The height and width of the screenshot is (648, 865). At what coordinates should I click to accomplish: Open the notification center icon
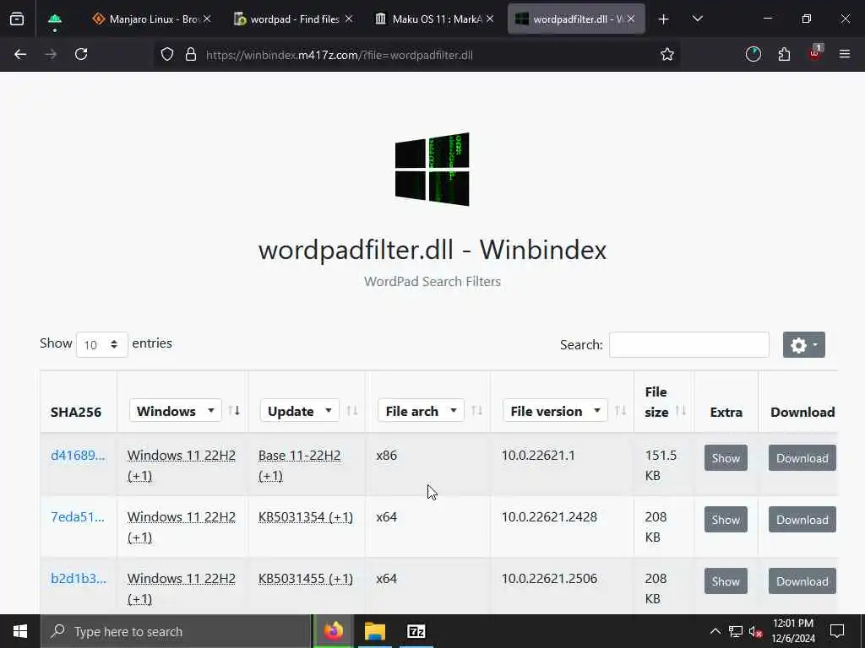[x=837, y=631]
